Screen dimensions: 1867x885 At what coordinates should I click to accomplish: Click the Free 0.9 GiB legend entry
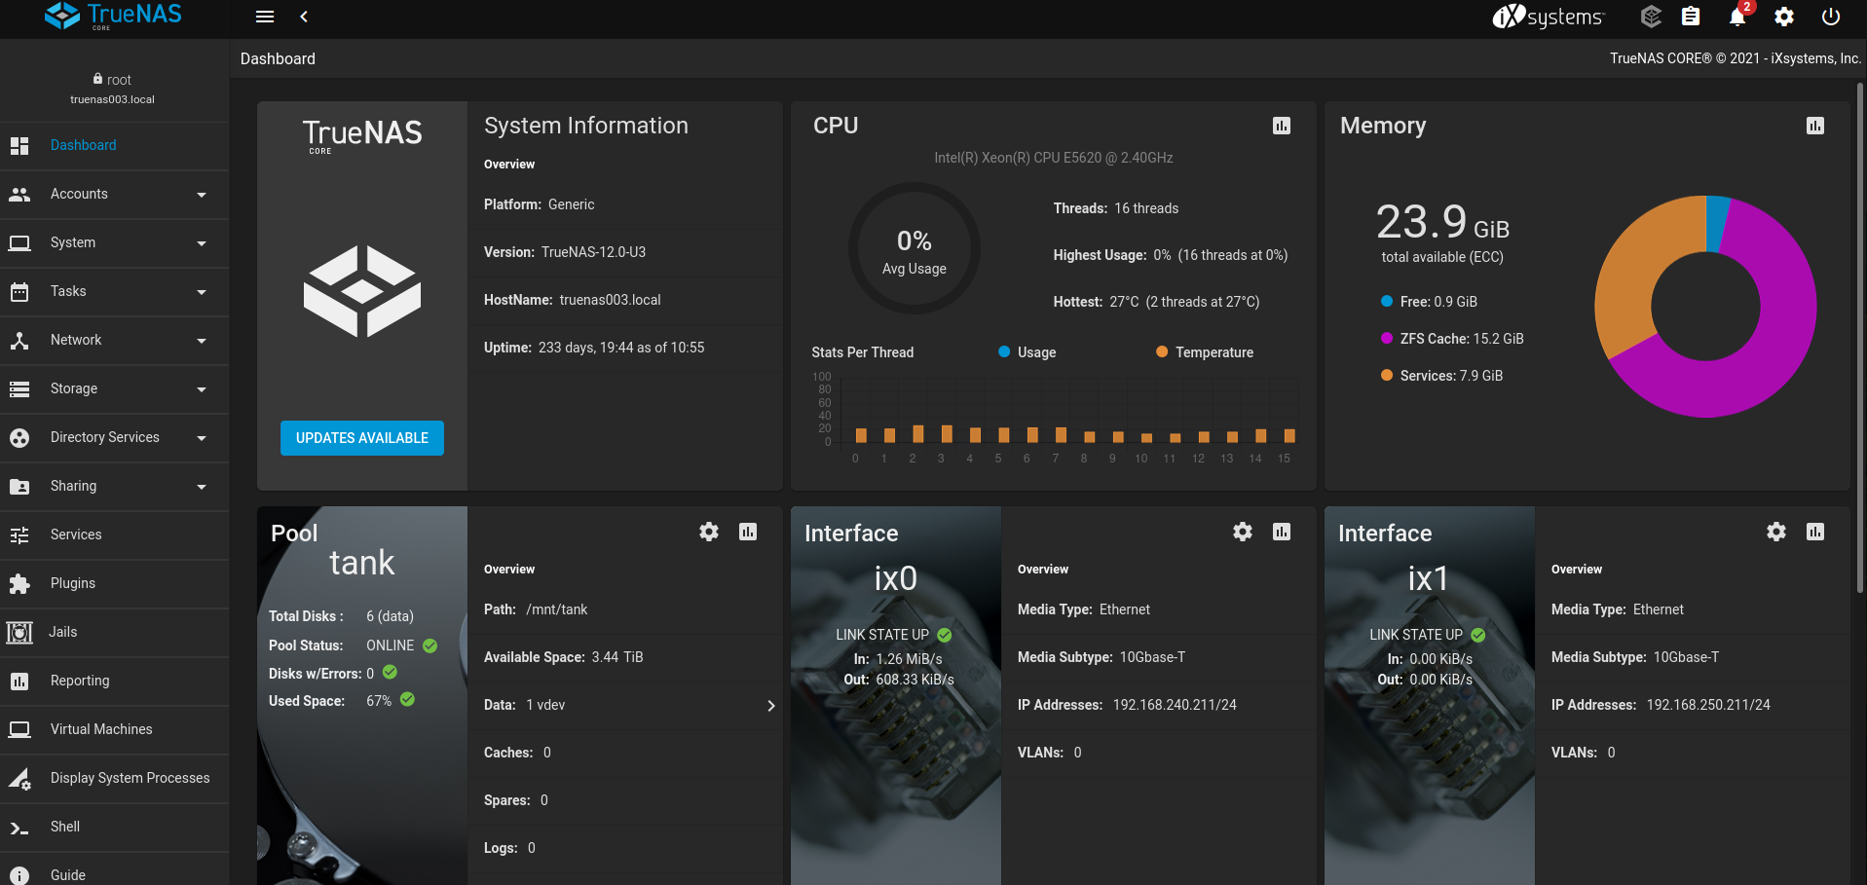(1429, 302)
